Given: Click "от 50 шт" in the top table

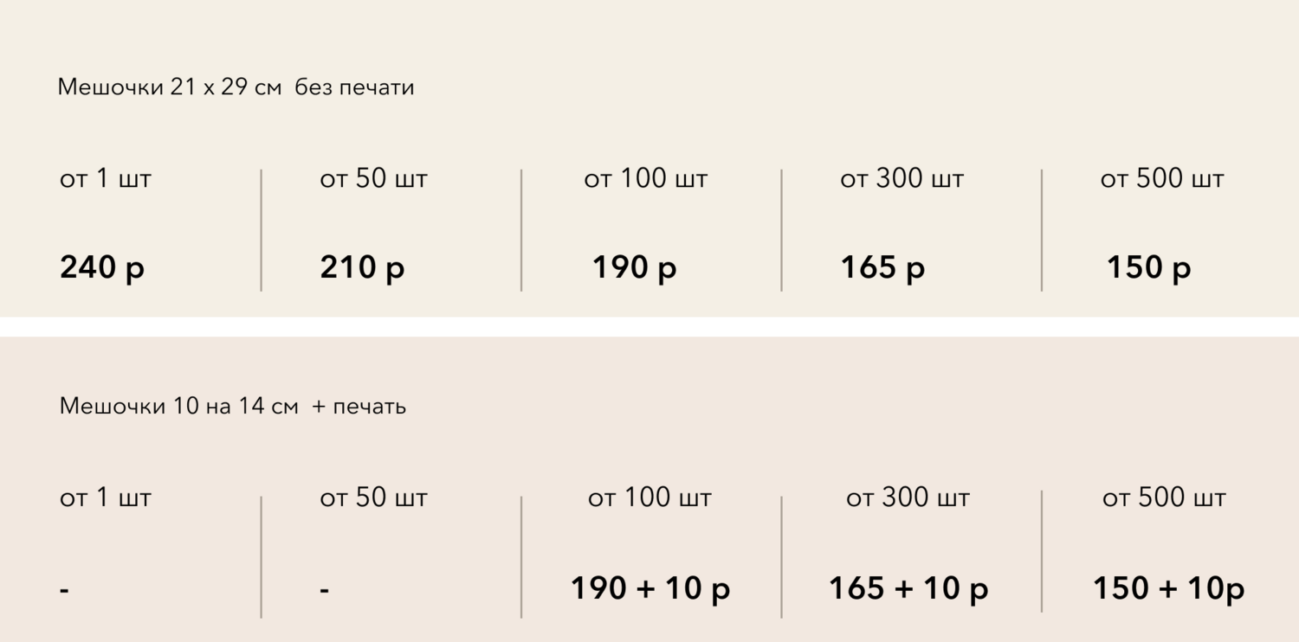Looking at the screenshot, I should [x=373, y=179].
